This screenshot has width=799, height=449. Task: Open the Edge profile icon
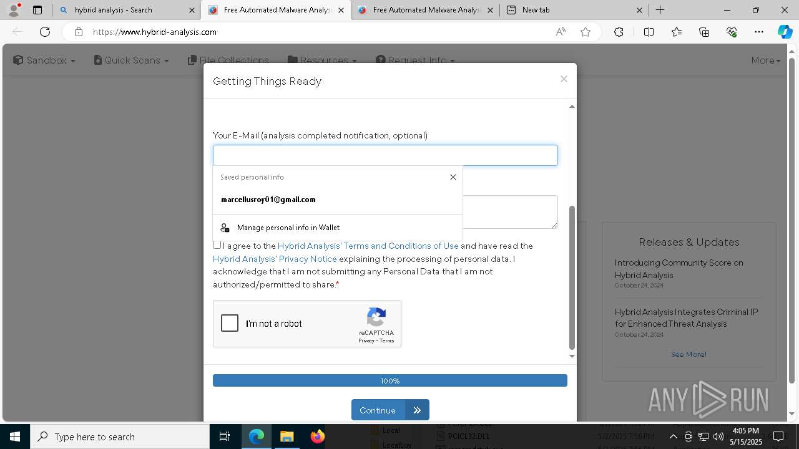coord(14,10)
